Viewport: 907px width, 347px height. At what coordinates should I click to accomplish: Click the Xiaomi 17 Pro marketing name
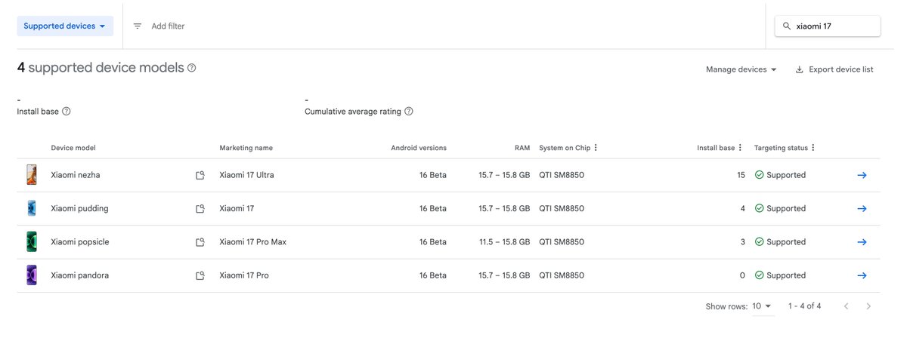(244, 275)
